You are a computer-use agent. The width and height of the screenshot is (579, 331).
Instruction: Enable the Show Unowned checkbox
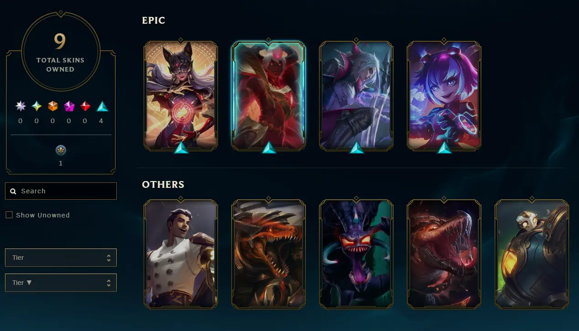pyautogui.click(x=9, y=215)
